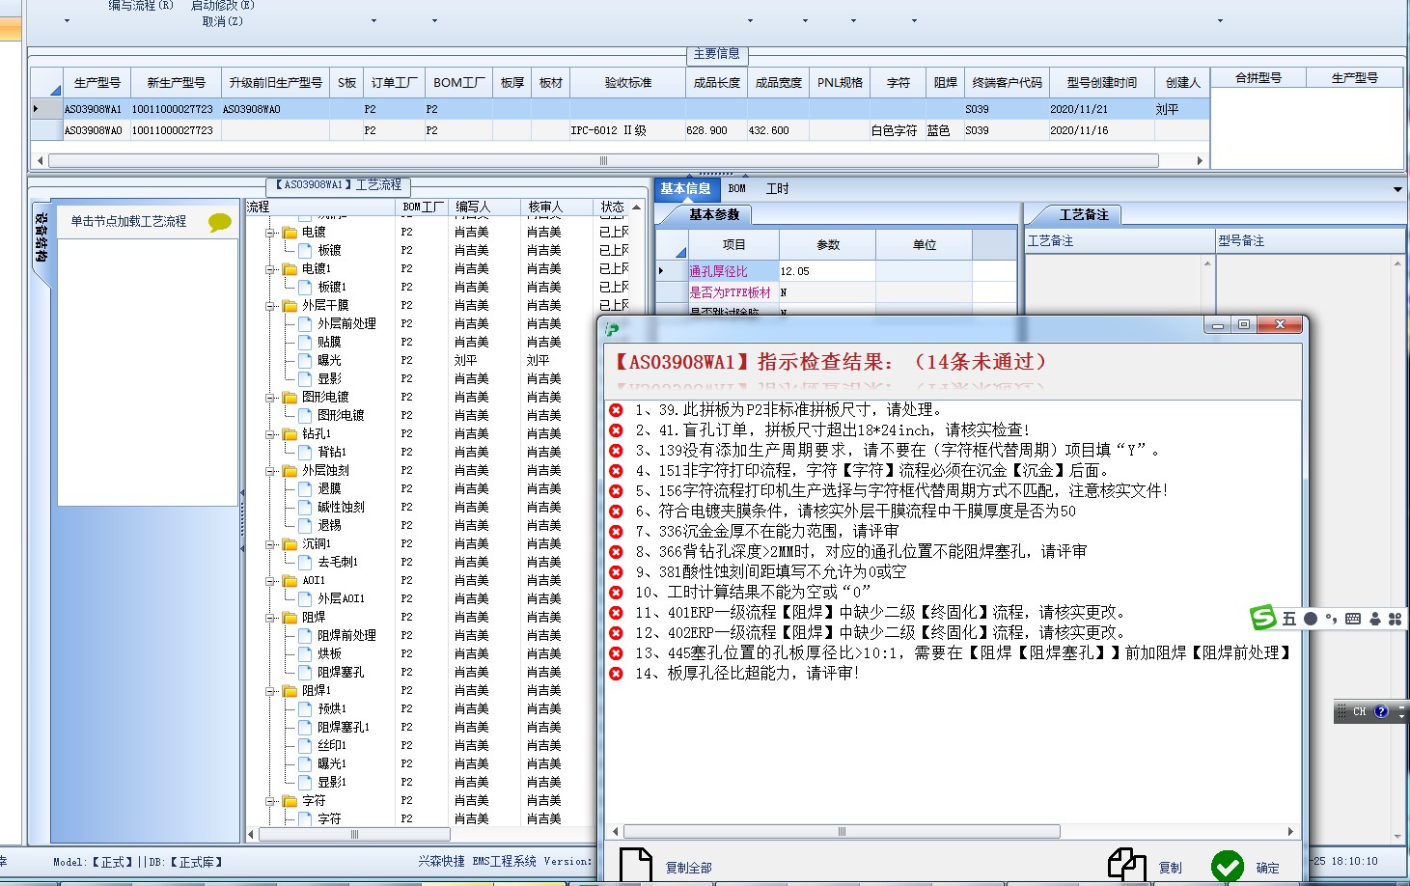Select error line 10 工时计算结果 text
Screen dimensions: 1410x886
[x=753, y=592]
